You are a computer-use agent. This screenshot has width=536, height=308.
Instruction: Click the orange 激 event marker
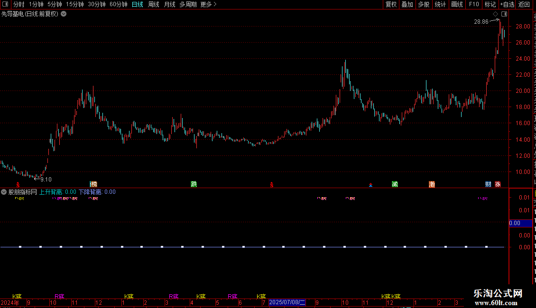(432, 184)
